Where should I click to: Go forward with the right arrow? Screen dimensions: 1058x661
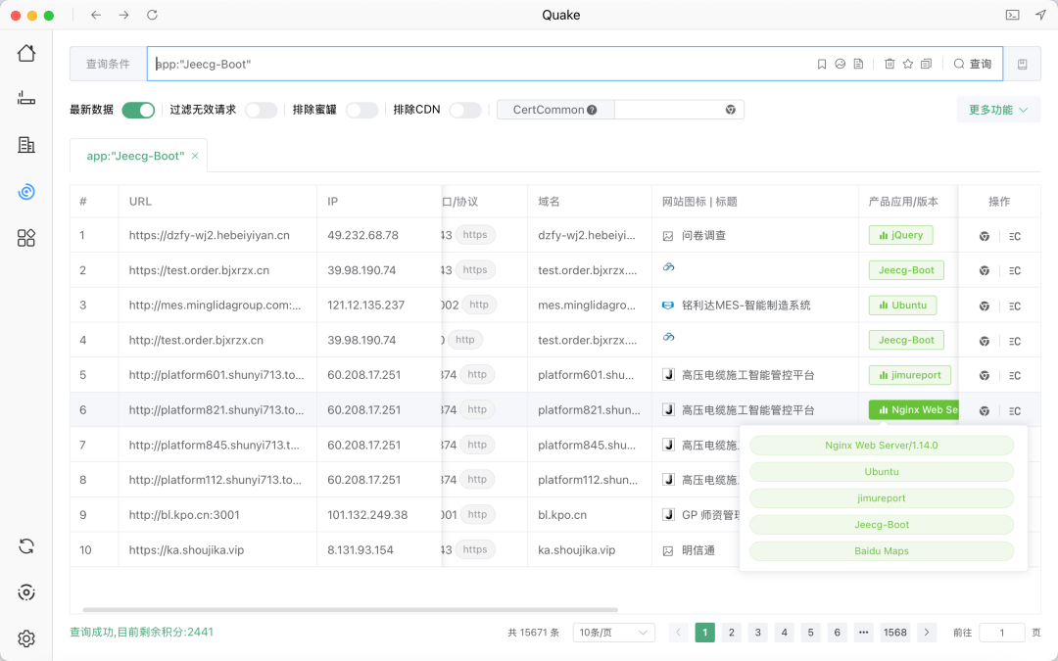[123, 15]
